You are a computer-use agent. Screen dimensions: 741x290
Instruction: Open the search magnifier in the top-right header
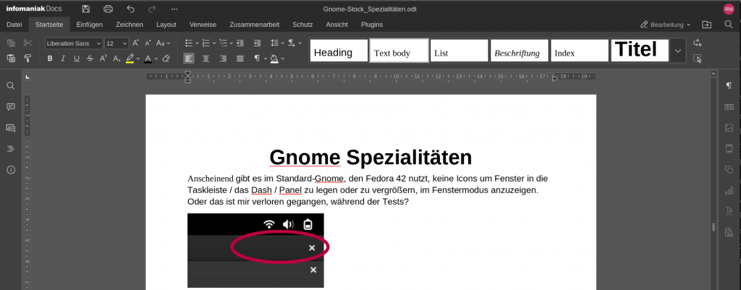click(729, 25)
